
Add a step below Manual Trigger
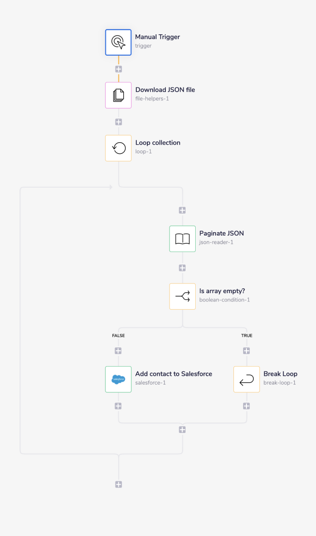click(x=118, y=68)
